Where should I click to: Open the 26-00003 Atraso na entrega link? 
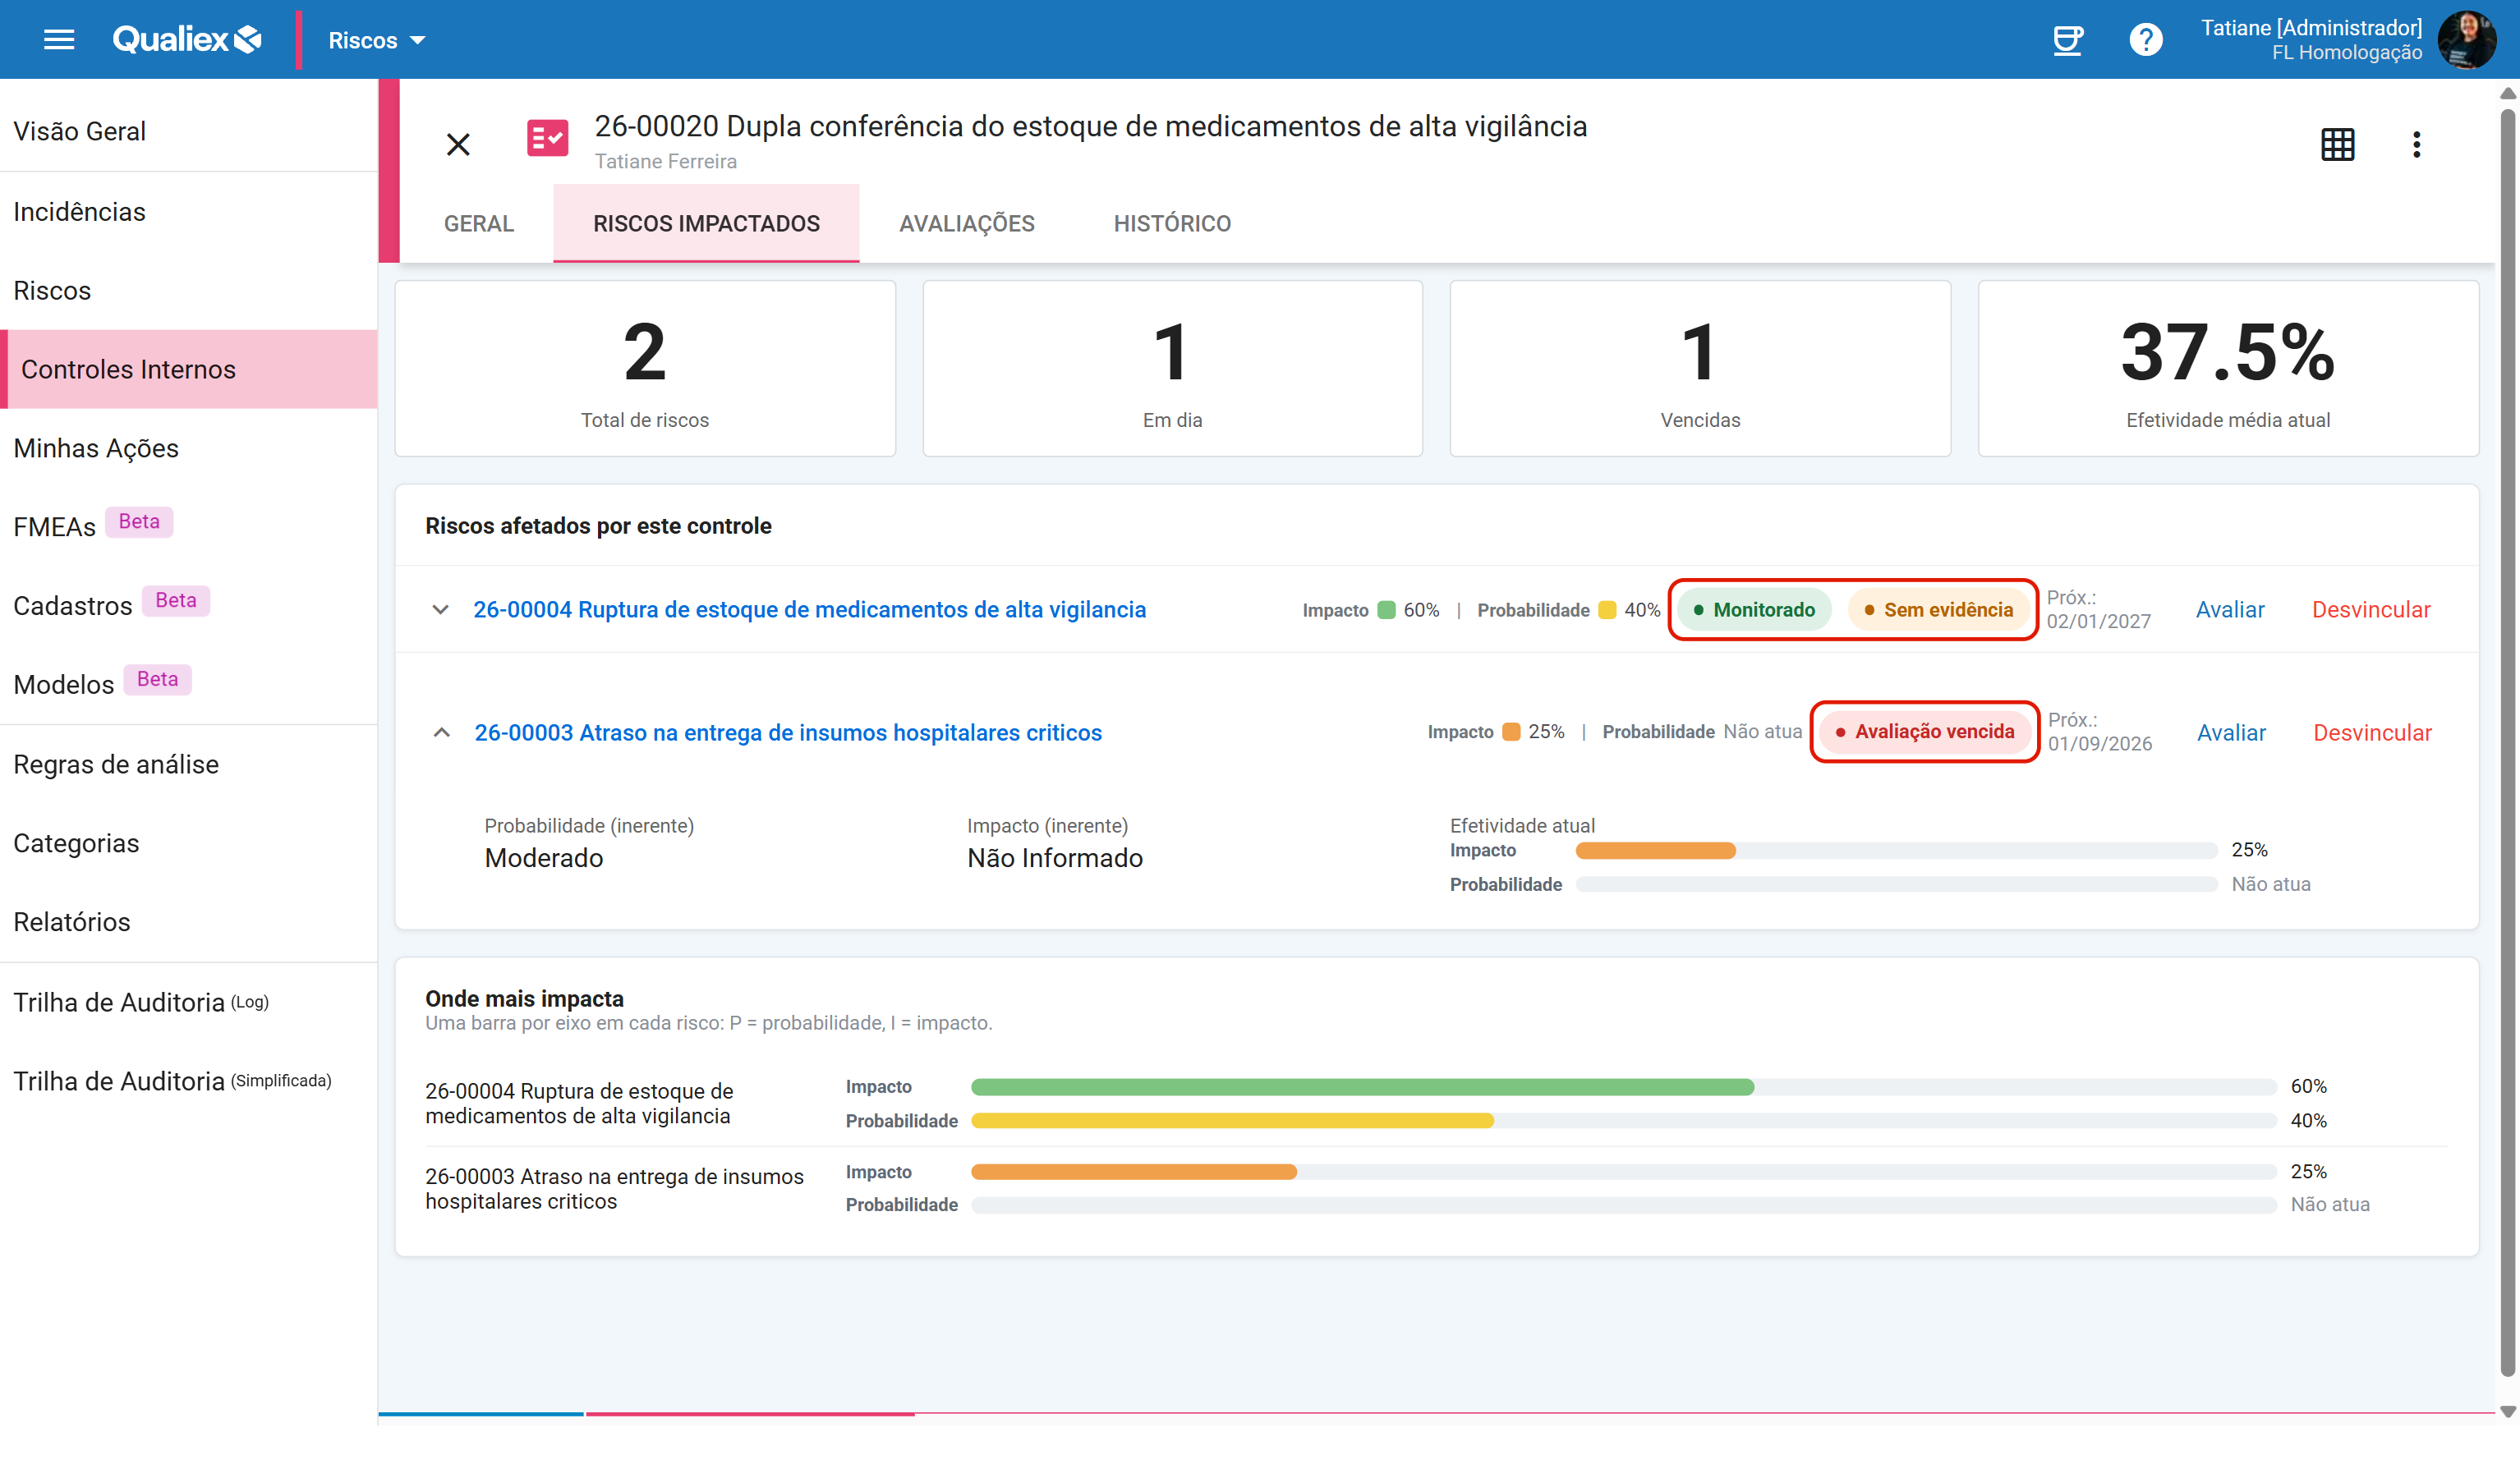788,732
